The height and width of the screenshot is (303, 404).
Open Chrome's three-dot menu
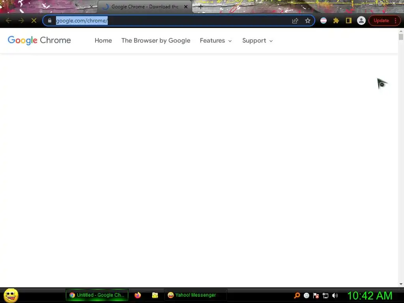(x=395, y=21)
